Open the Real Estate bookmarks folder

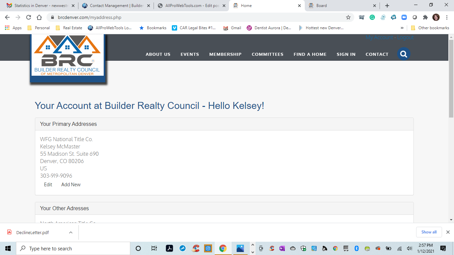[69, 28]
